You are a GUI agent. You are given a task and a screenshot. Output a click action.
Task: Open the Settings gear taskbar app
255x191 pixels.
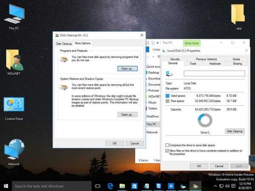pos(171,186)
